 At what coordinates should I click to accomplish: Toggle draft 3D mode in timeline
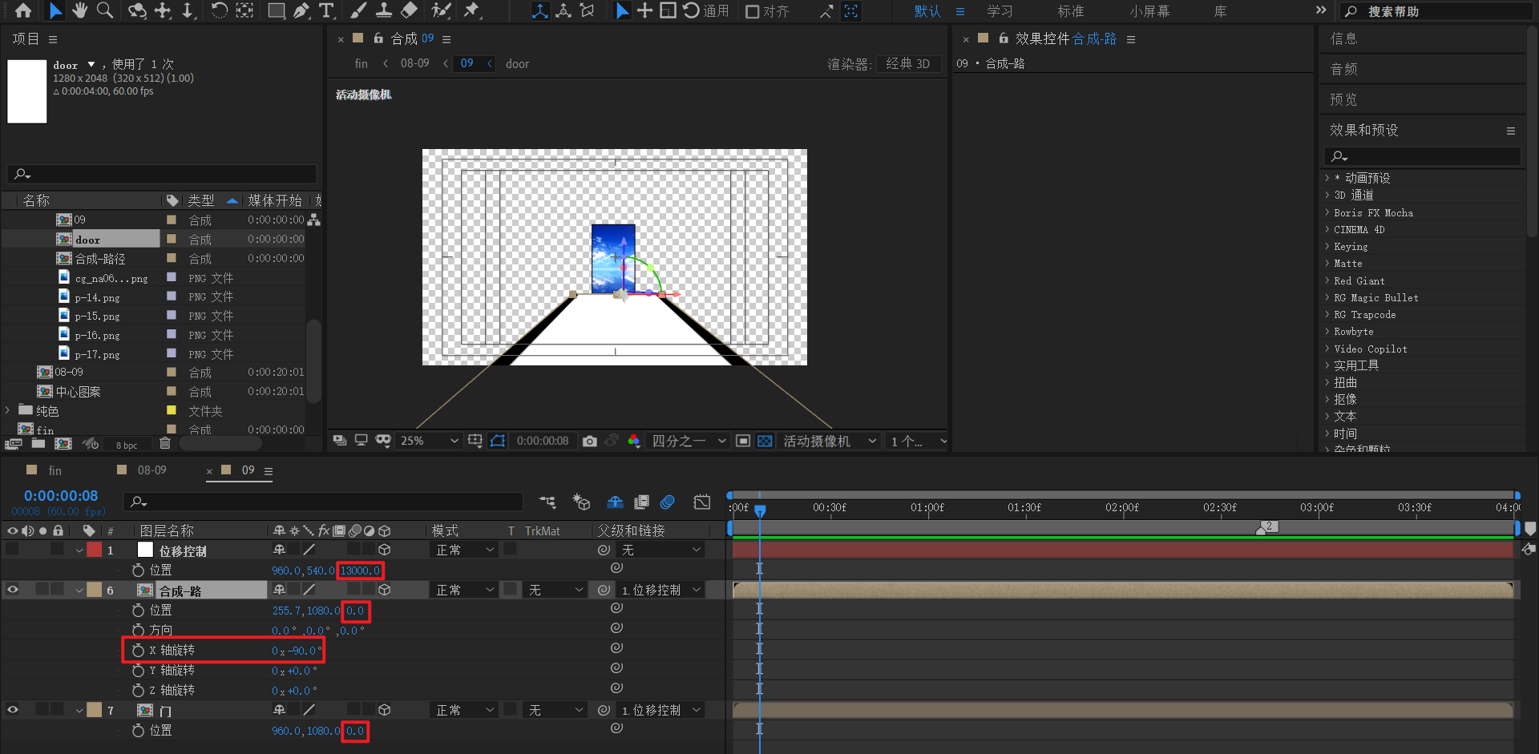pyautogui.click(x=581, y=502)
